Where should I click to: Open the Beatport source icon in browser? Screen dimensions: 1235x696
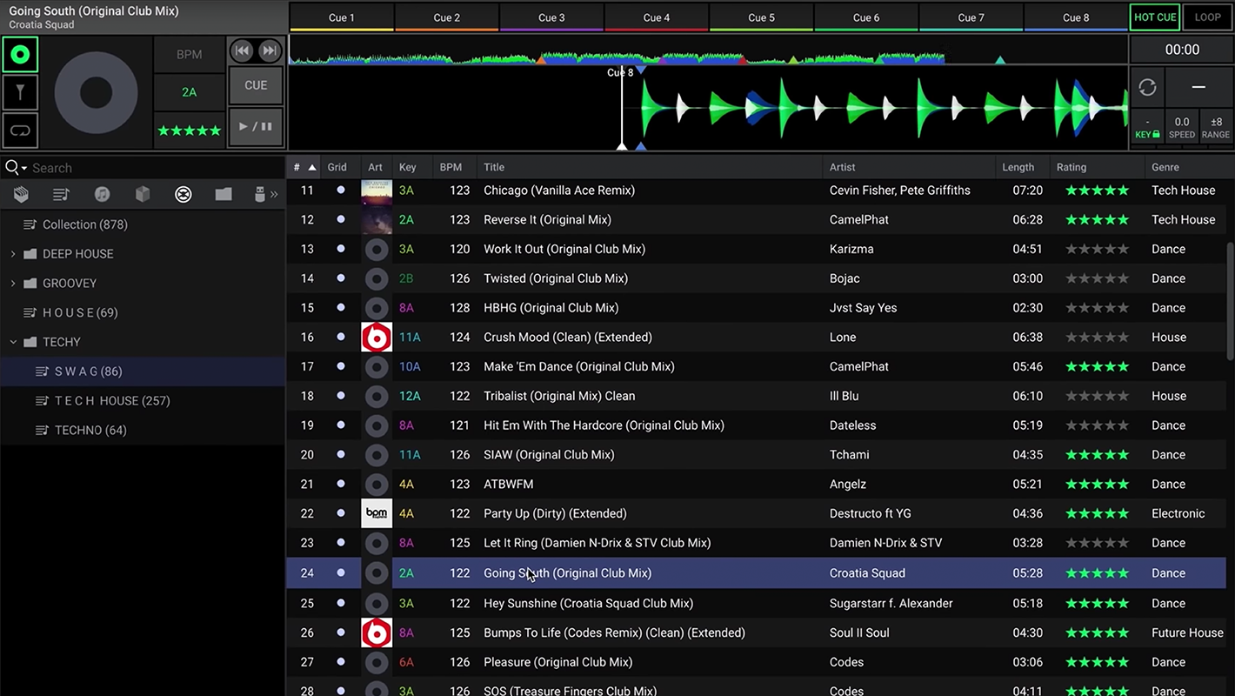click(x=183, y=194)
